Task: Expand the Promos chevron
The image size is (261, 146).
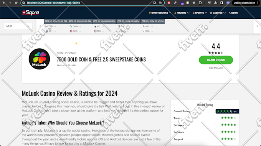Action: (188, 13)
